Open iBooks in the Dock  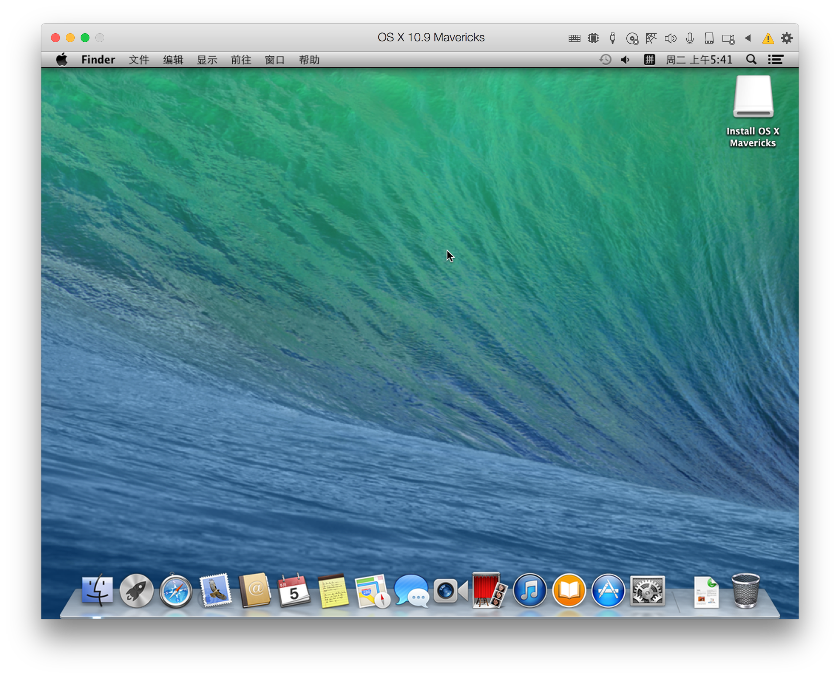point(569,590)
